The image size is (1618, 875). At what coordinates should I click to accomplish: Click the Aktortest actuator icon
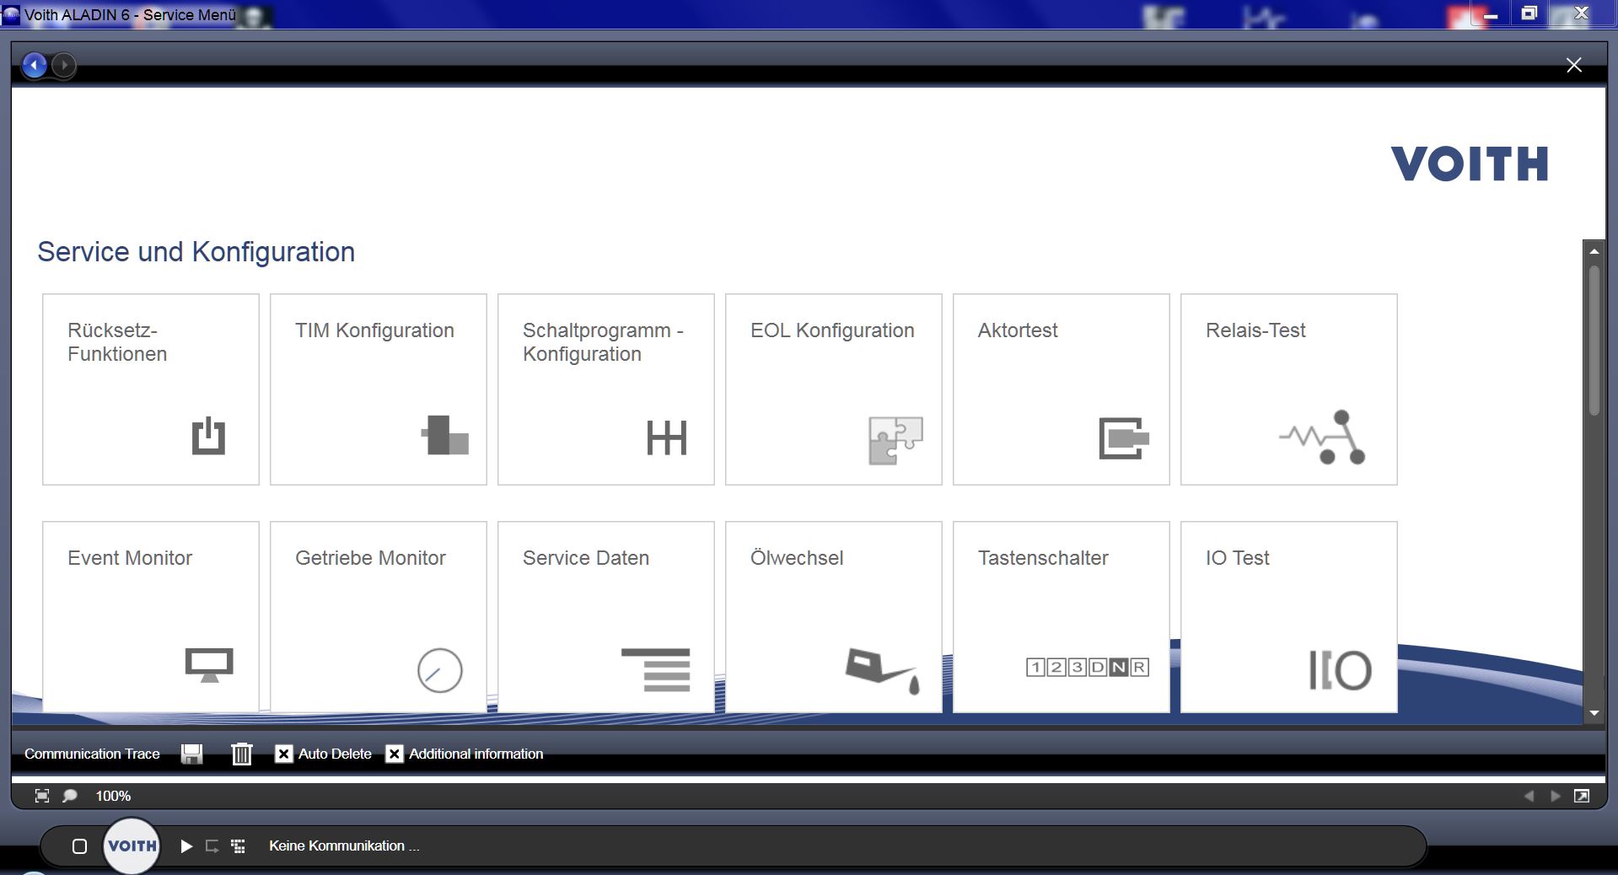[1124, 438]
